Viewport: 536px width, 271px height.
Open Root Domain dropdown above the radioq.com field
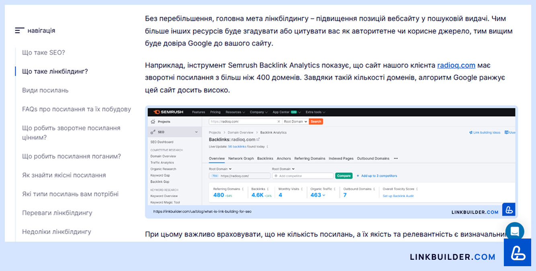click(220, 169)
